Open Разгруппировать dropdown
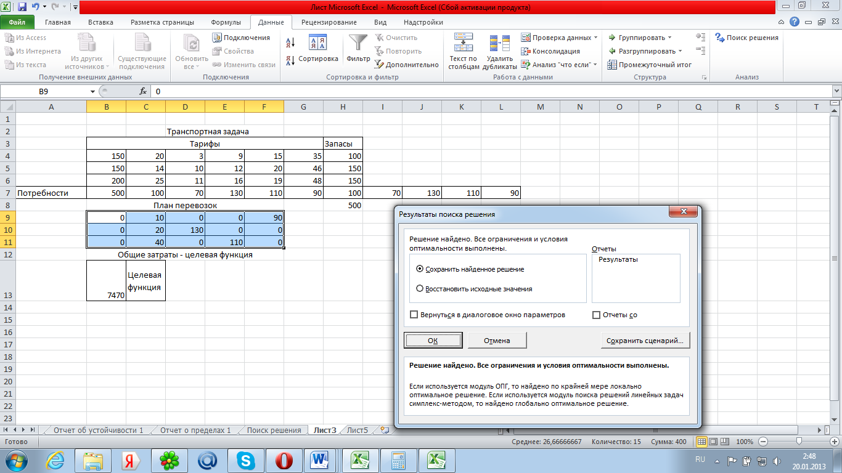 [680, 51]
